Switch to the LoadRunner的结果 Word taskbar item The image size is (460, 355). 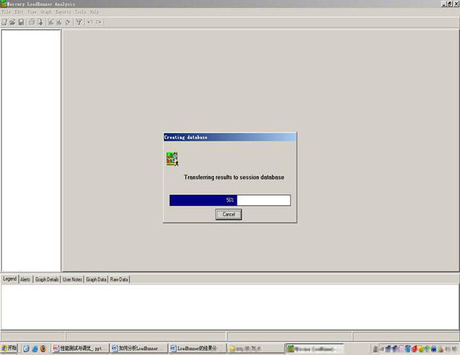(x=197, y=348)
